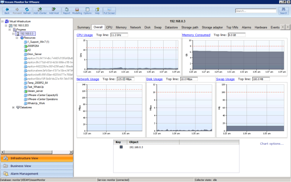The image size is (291, 182).
Task: Click the tree horizontal scrollbar right arrow
Action: [71, 152]
